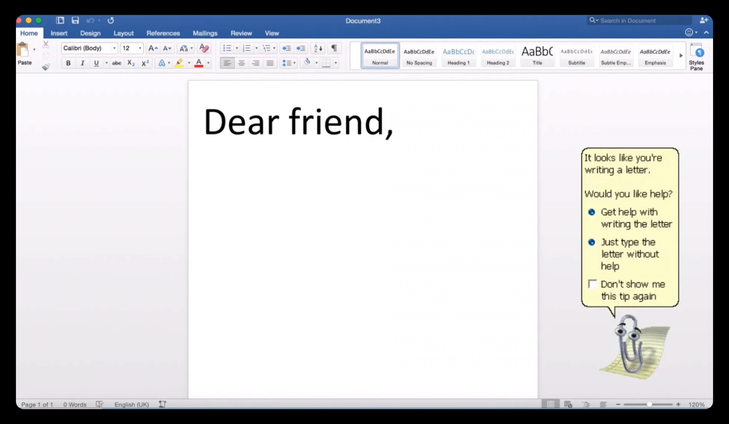Apply the Heading 1 style
This screenshot has width=729, height=424.
[458, 55]
